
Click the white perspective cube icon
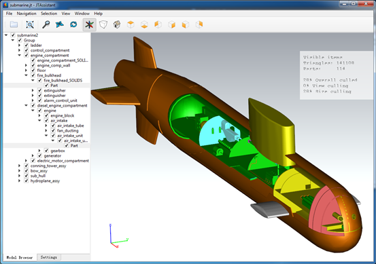pyautogui.click(x=103, y=24)
